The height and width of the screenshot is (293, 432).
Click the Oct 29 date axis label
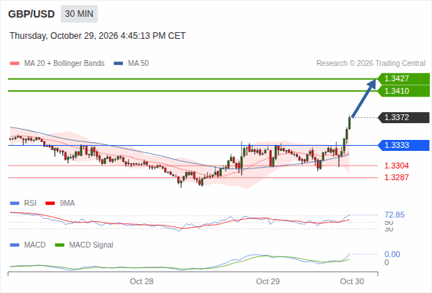point(268,281)
